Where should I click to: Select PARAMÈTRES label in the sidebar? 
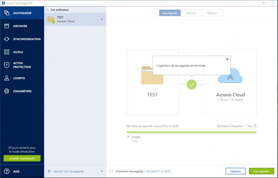click(x=22, y=91)
